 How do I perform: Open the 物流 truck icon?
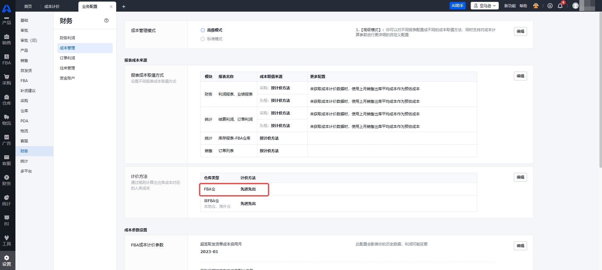click(7, 120)
